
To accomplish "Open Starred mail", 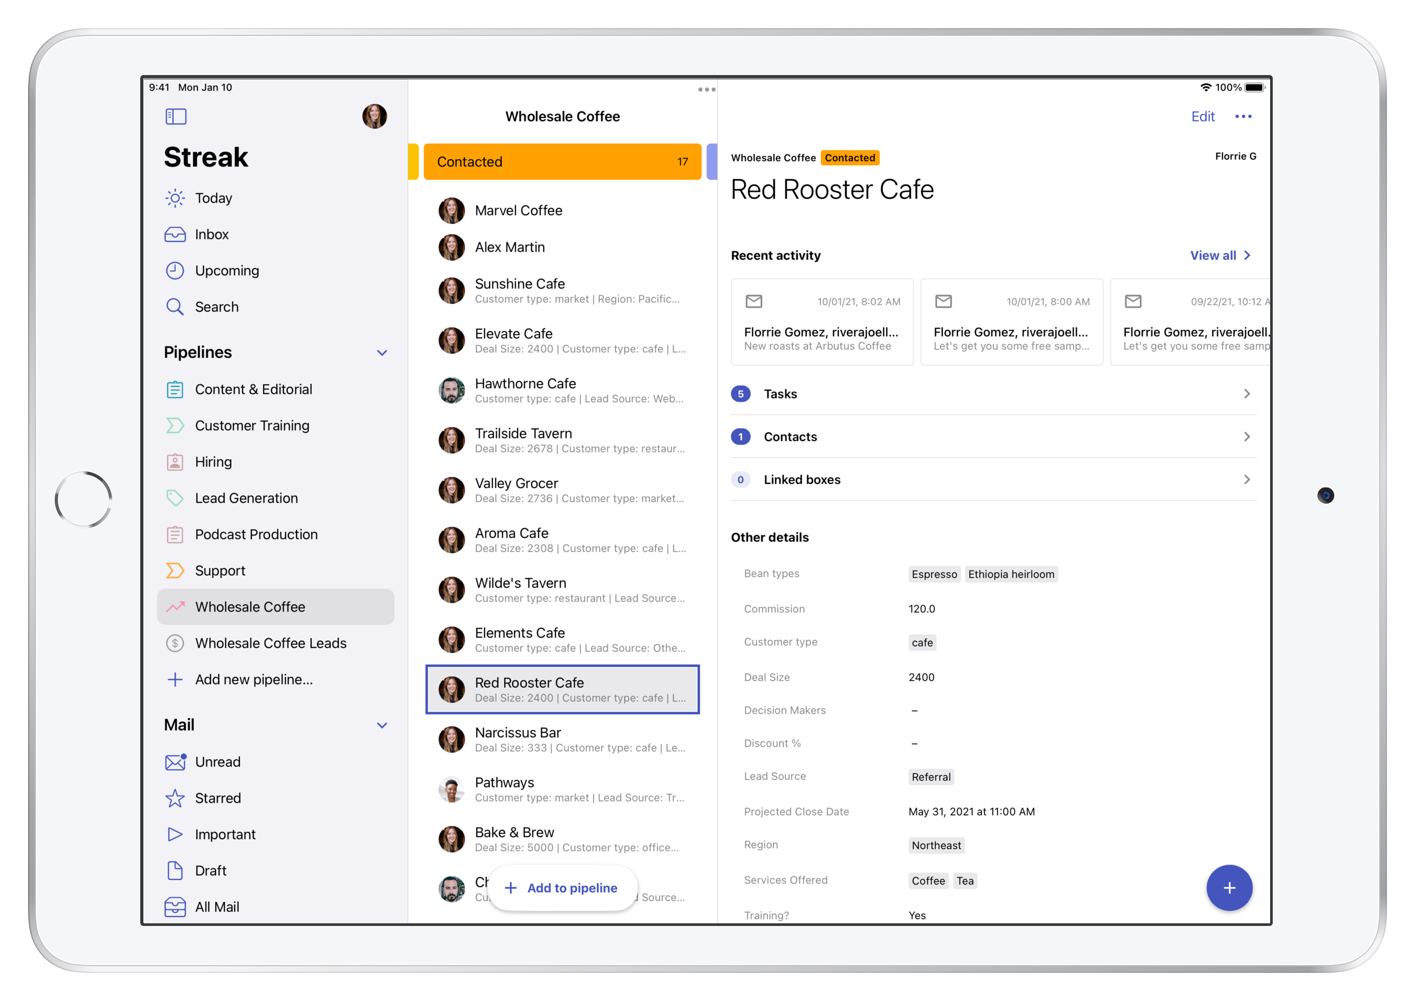I will click(x=276, y=799).
